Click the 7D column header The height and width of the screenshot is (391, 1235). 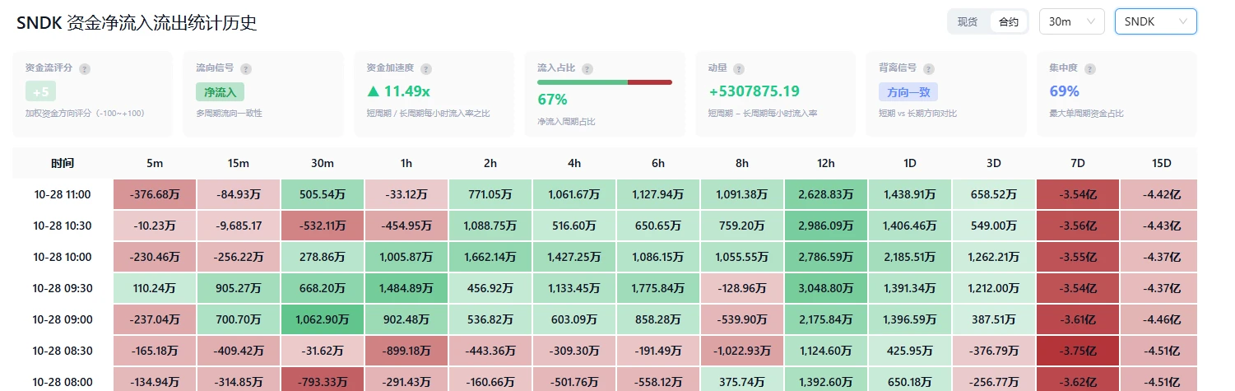(1078, 163)
